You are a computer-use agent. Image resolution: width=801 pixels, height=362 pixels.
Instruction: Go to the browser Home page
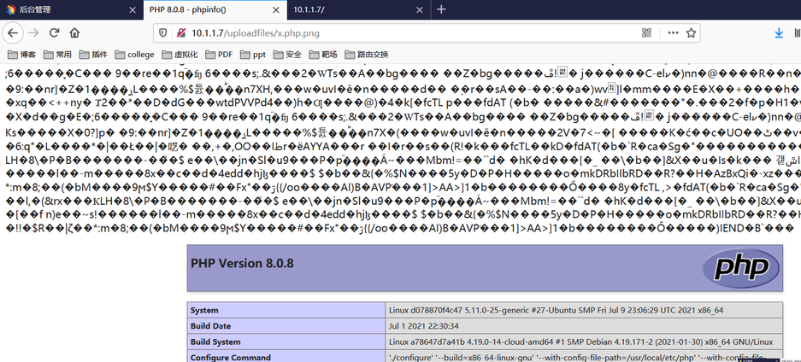tap(74, 33)
